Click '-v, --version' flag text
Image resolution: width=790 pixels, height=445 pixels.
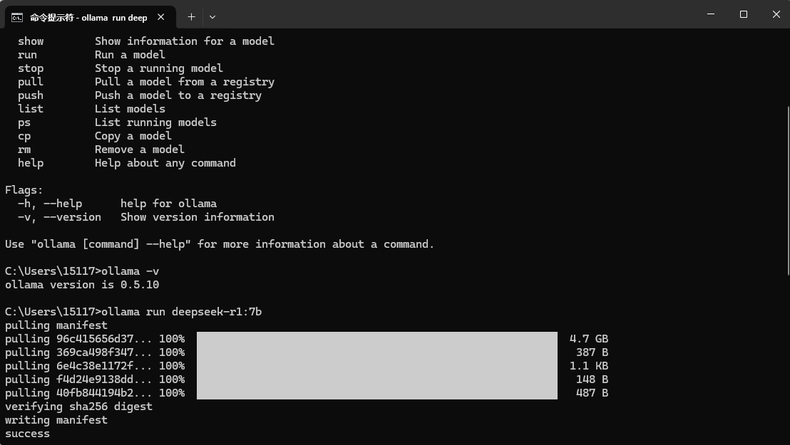[x=59, y=217]
